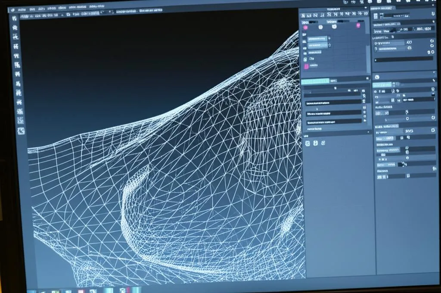Click the last of three icons below the middle panel
The width and height of the screenshot is (441, 293).
point(323,143)
